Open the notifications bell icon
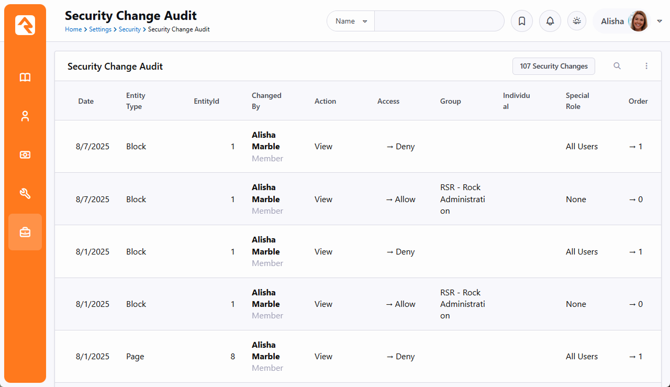This screenshot has height=387, width=670. tap(550, 21)
